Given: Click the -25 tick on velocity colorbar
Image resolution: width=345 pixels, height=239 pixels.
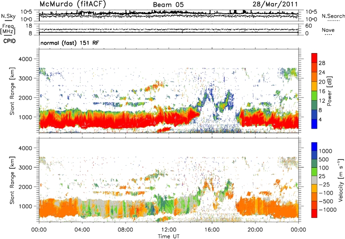Looking at the screenshot, I should [324, 184].
